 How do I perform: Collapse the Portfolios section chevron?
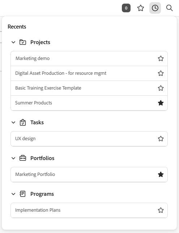click(x=13, y=158)
